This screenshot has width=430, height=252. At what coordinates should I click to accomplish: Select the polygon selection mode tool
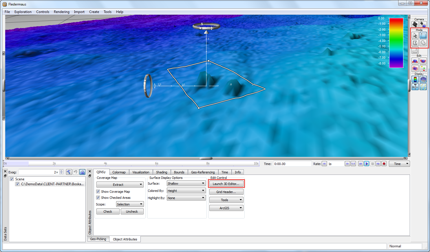[x=415, y=43]
